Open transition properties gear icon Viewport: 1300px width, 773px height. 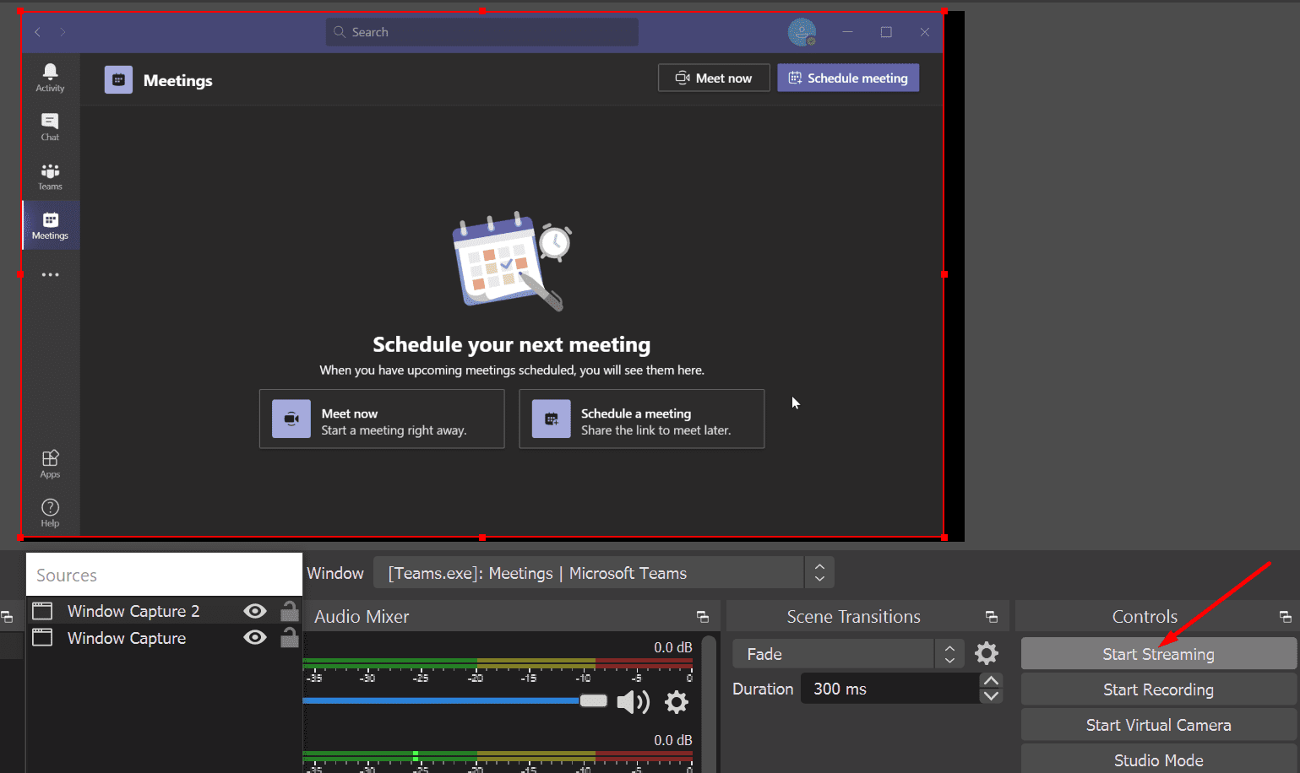[987, 653]
